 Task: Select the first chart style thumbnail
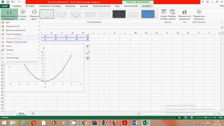pos(47,14)
